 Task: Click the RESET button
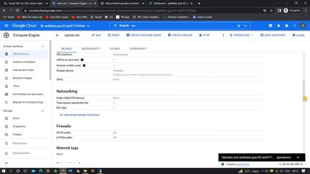point(114,35)
